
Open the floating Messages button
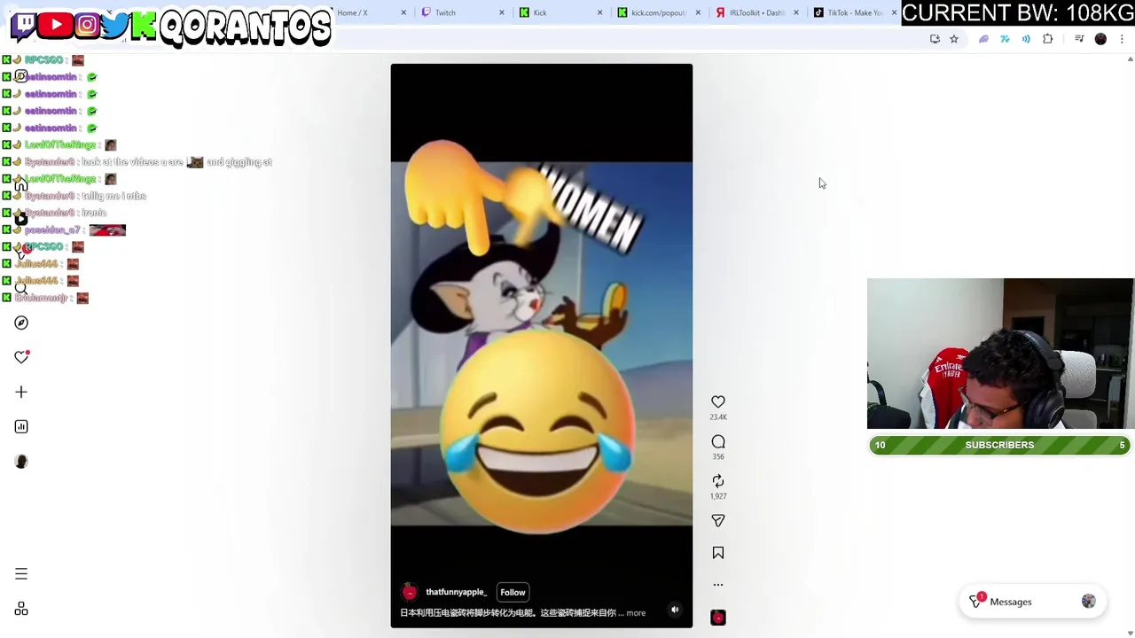point(1031,602)
